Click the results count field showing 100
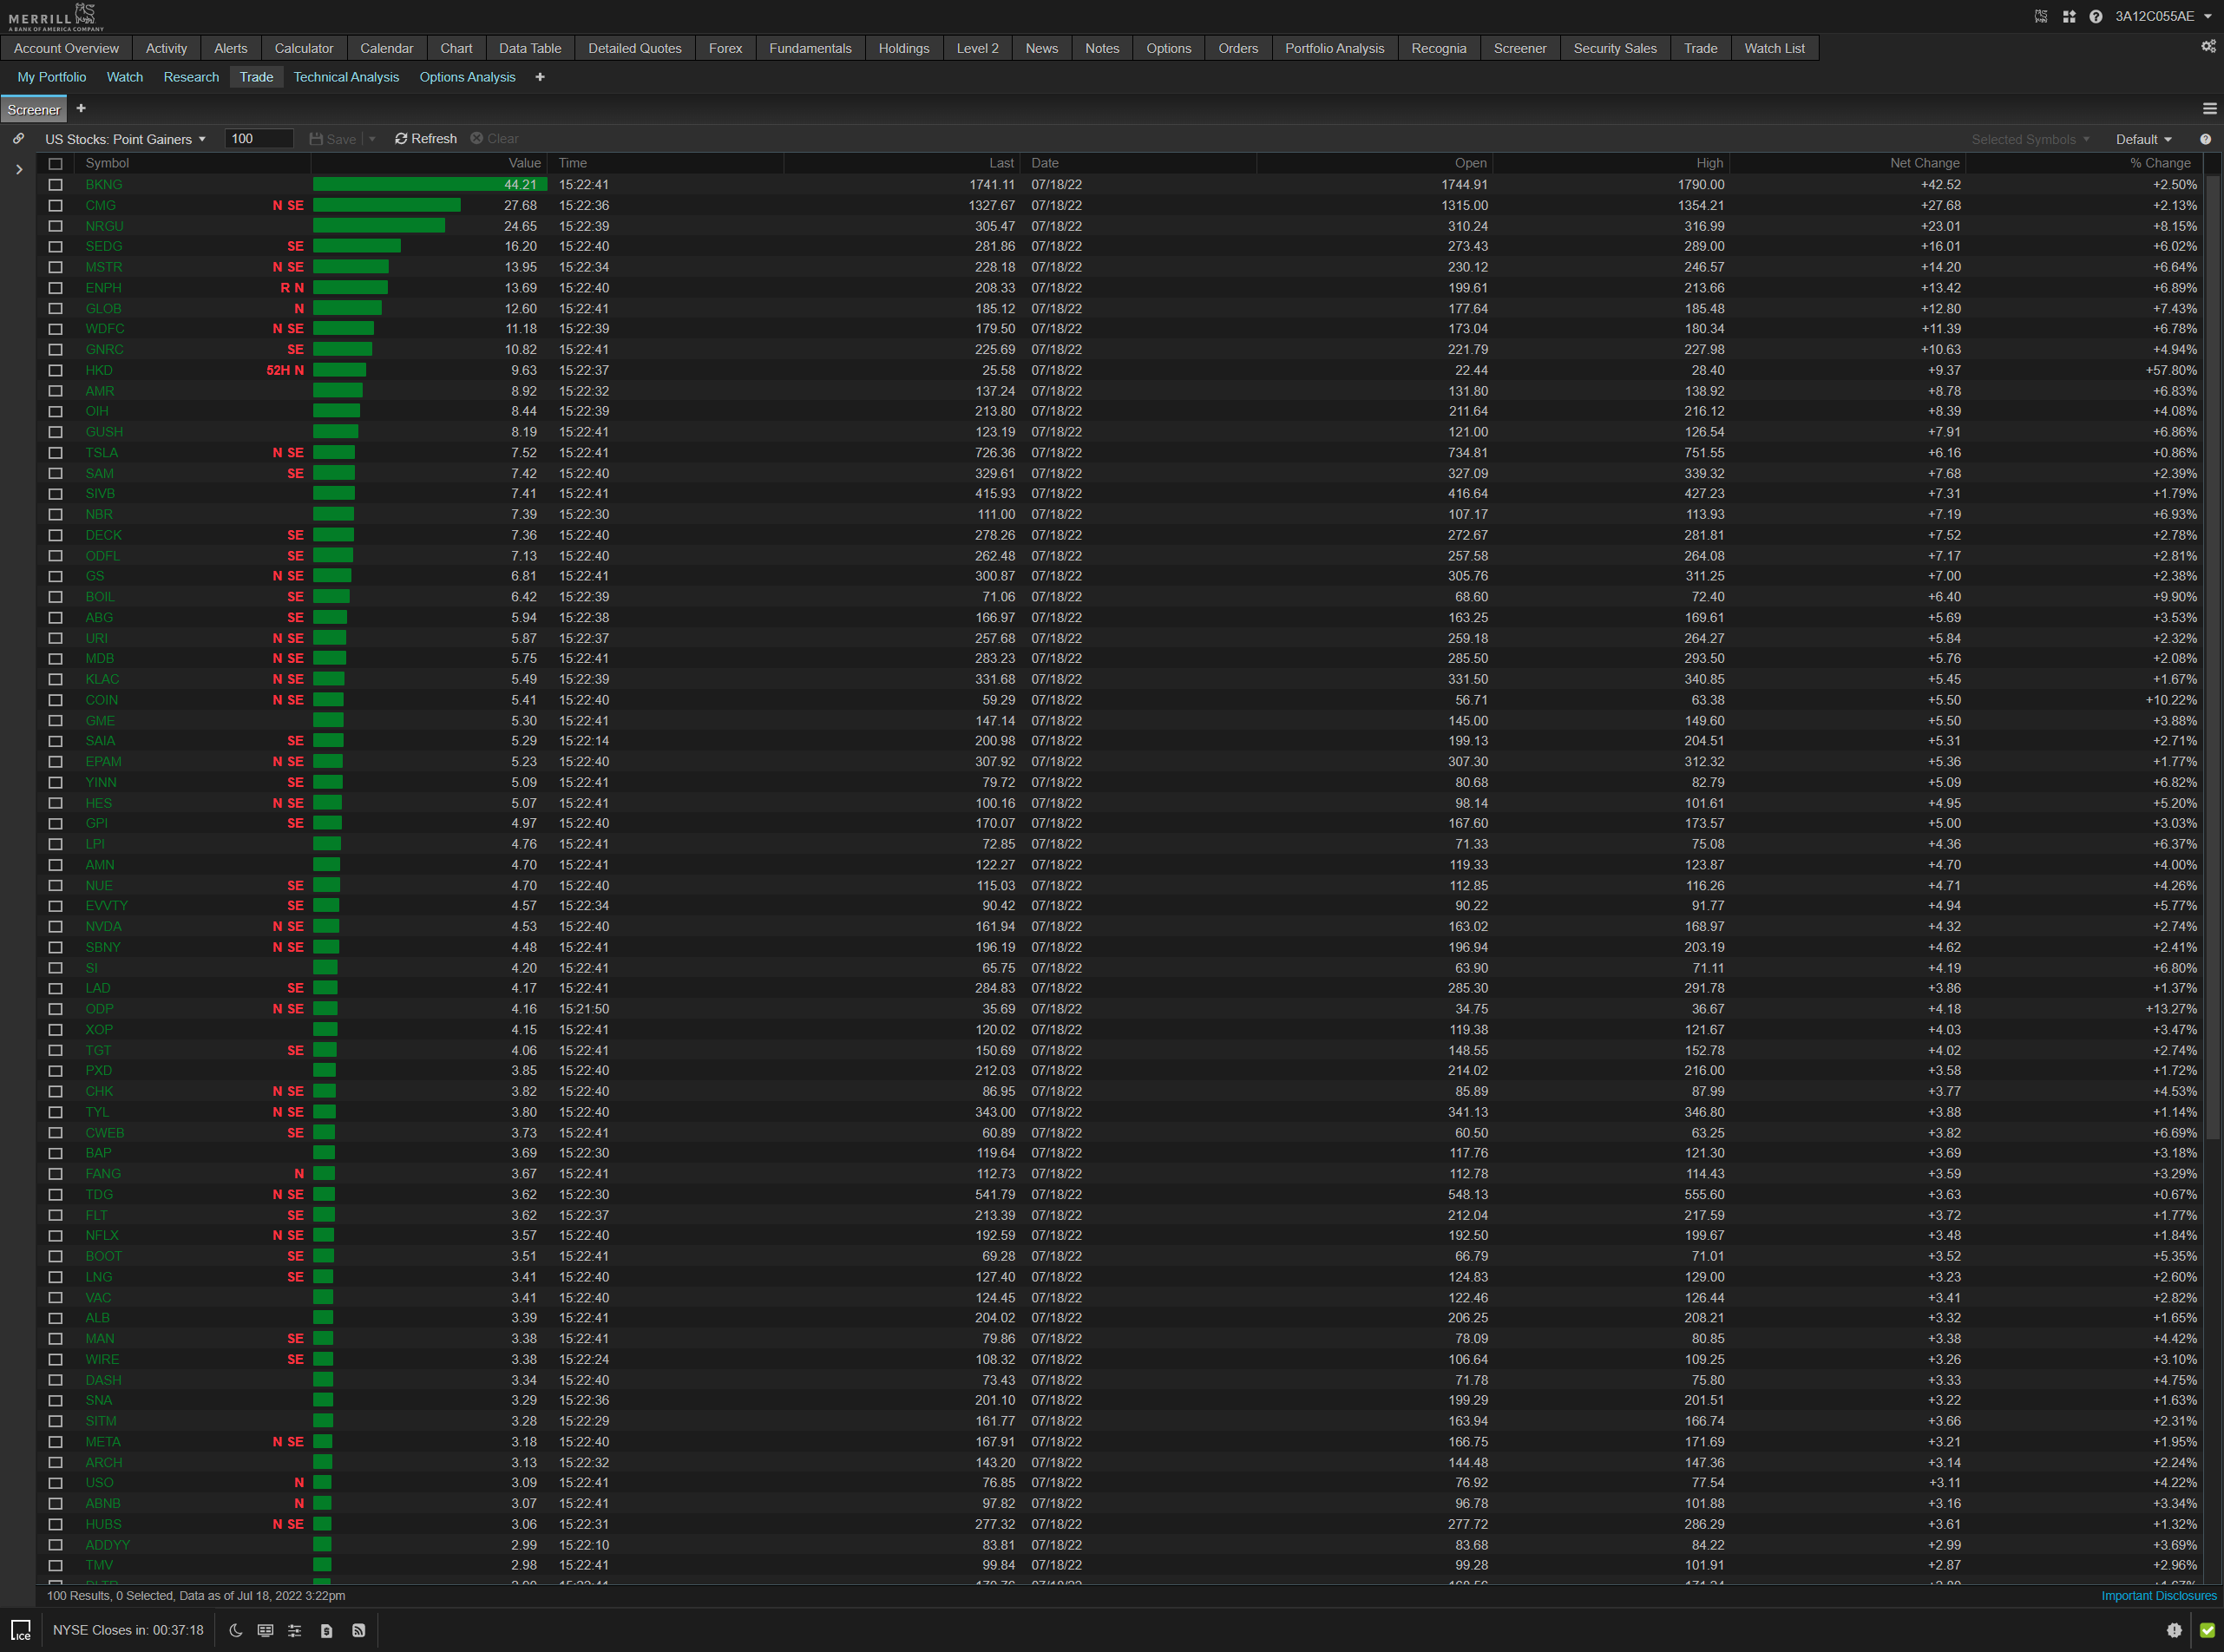The image size is (2224, 1652). pos(259,139)
